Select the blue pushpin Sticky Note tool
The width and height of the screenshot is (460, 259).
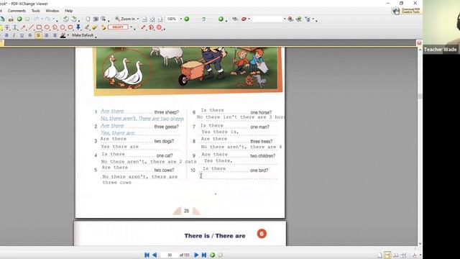78,27
